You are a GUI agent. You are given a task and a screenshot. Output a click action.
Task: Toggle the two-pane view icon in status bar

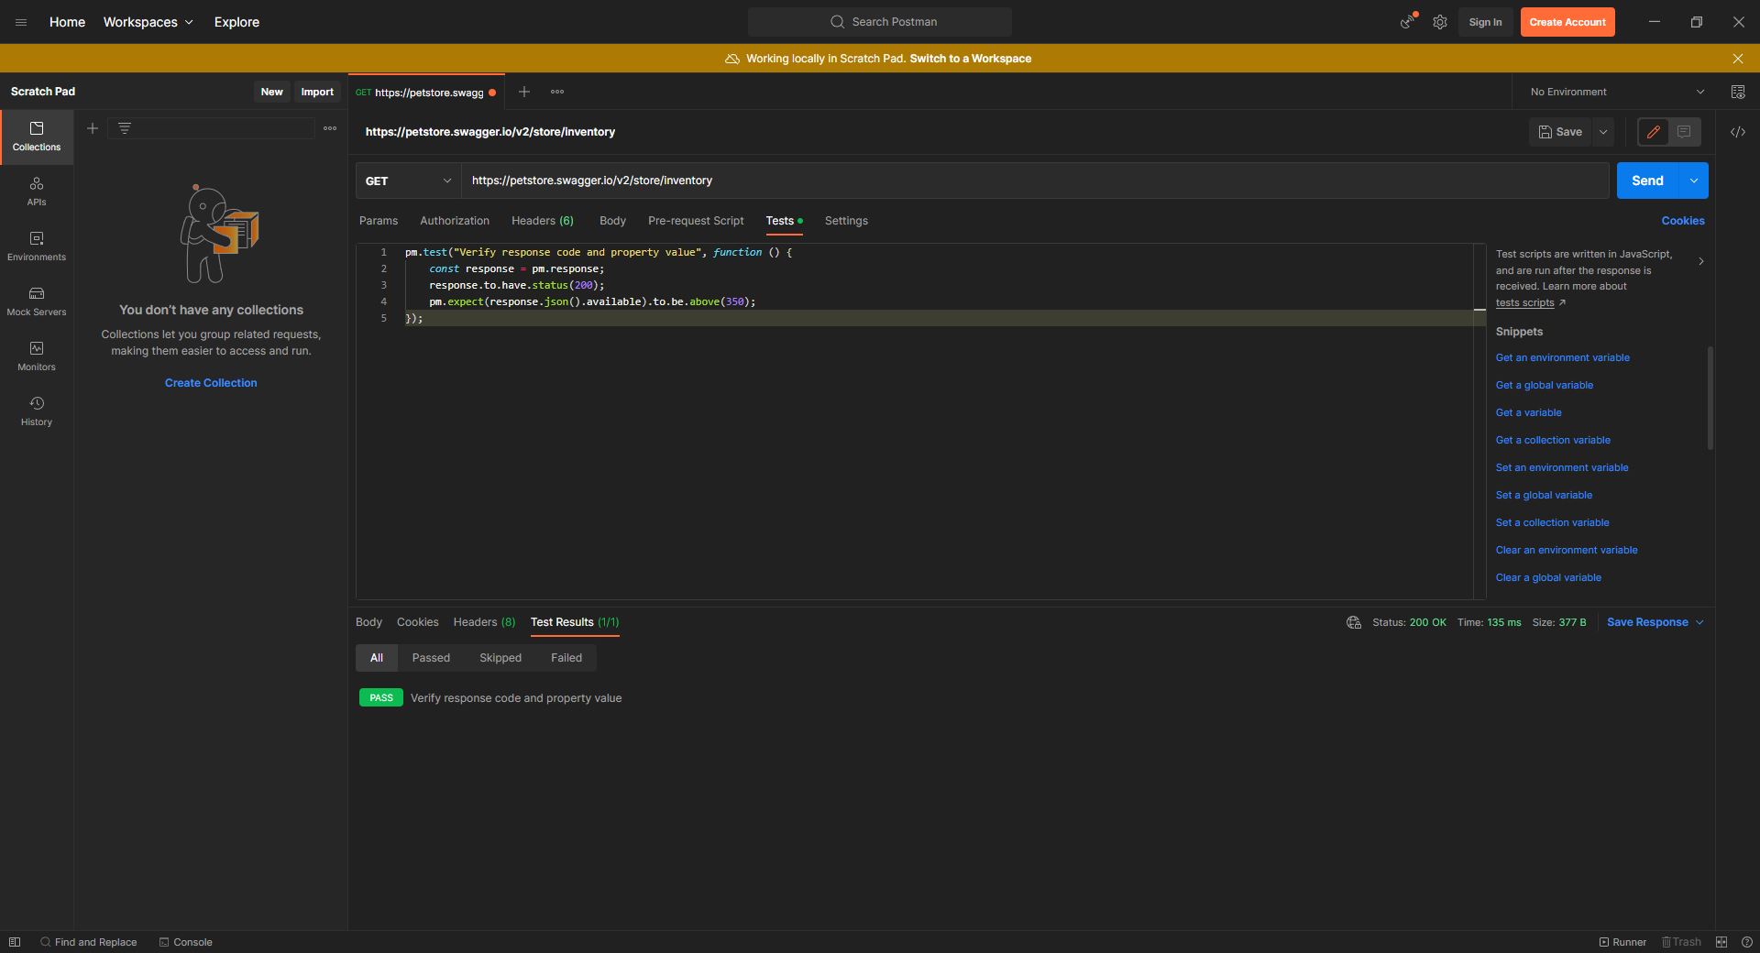tap(1721, 942)
